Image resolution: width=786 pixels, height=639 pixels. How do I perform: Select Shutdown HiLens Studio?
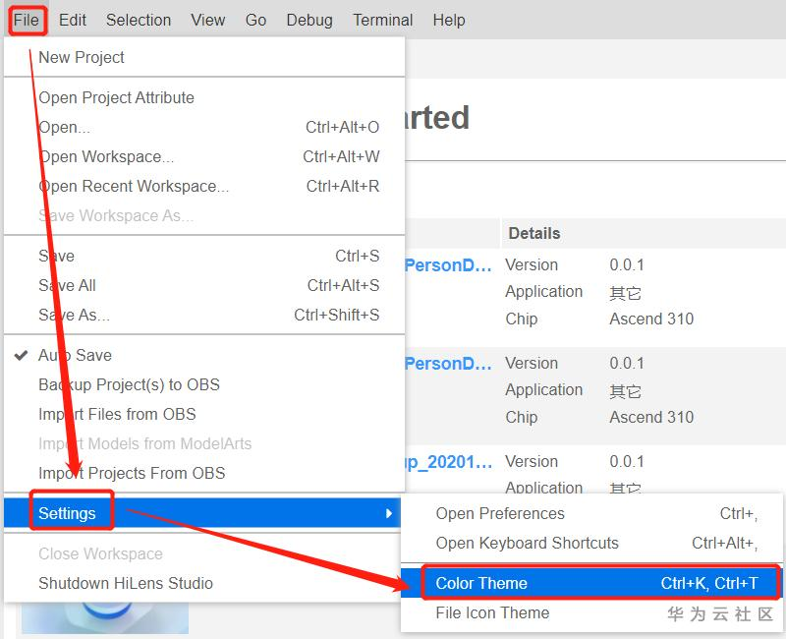(x=126, y=583)
